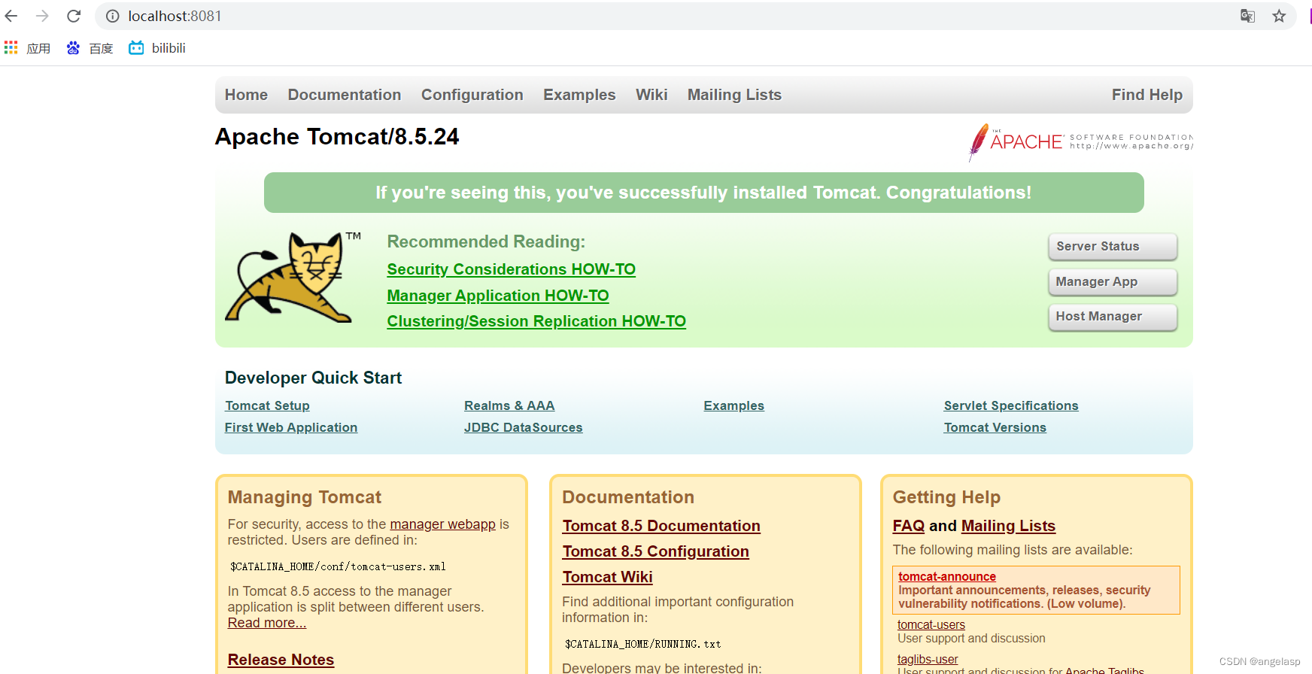Open Tomcat 8.5 Documentation link
Viewport: 1312px width, 674px height.
pos(661,526)
